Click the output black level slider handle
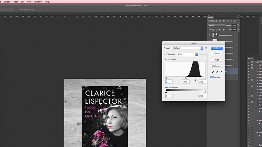Screen dimensions: 262x147 click(166, 92)
